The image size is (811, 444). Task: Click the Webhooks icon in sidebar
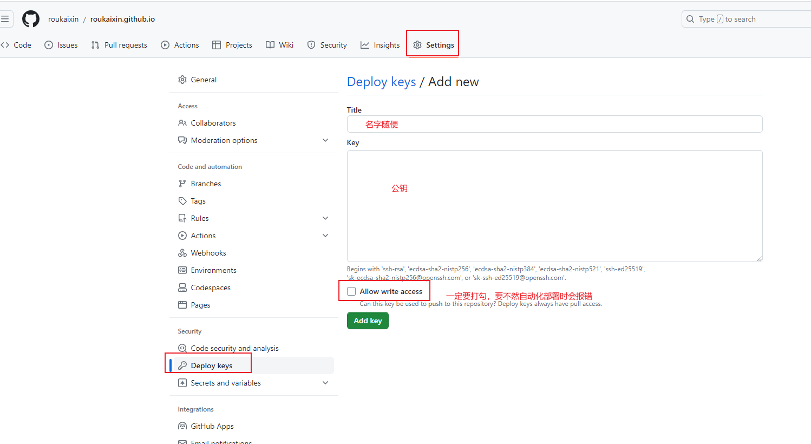click(182, 253)
